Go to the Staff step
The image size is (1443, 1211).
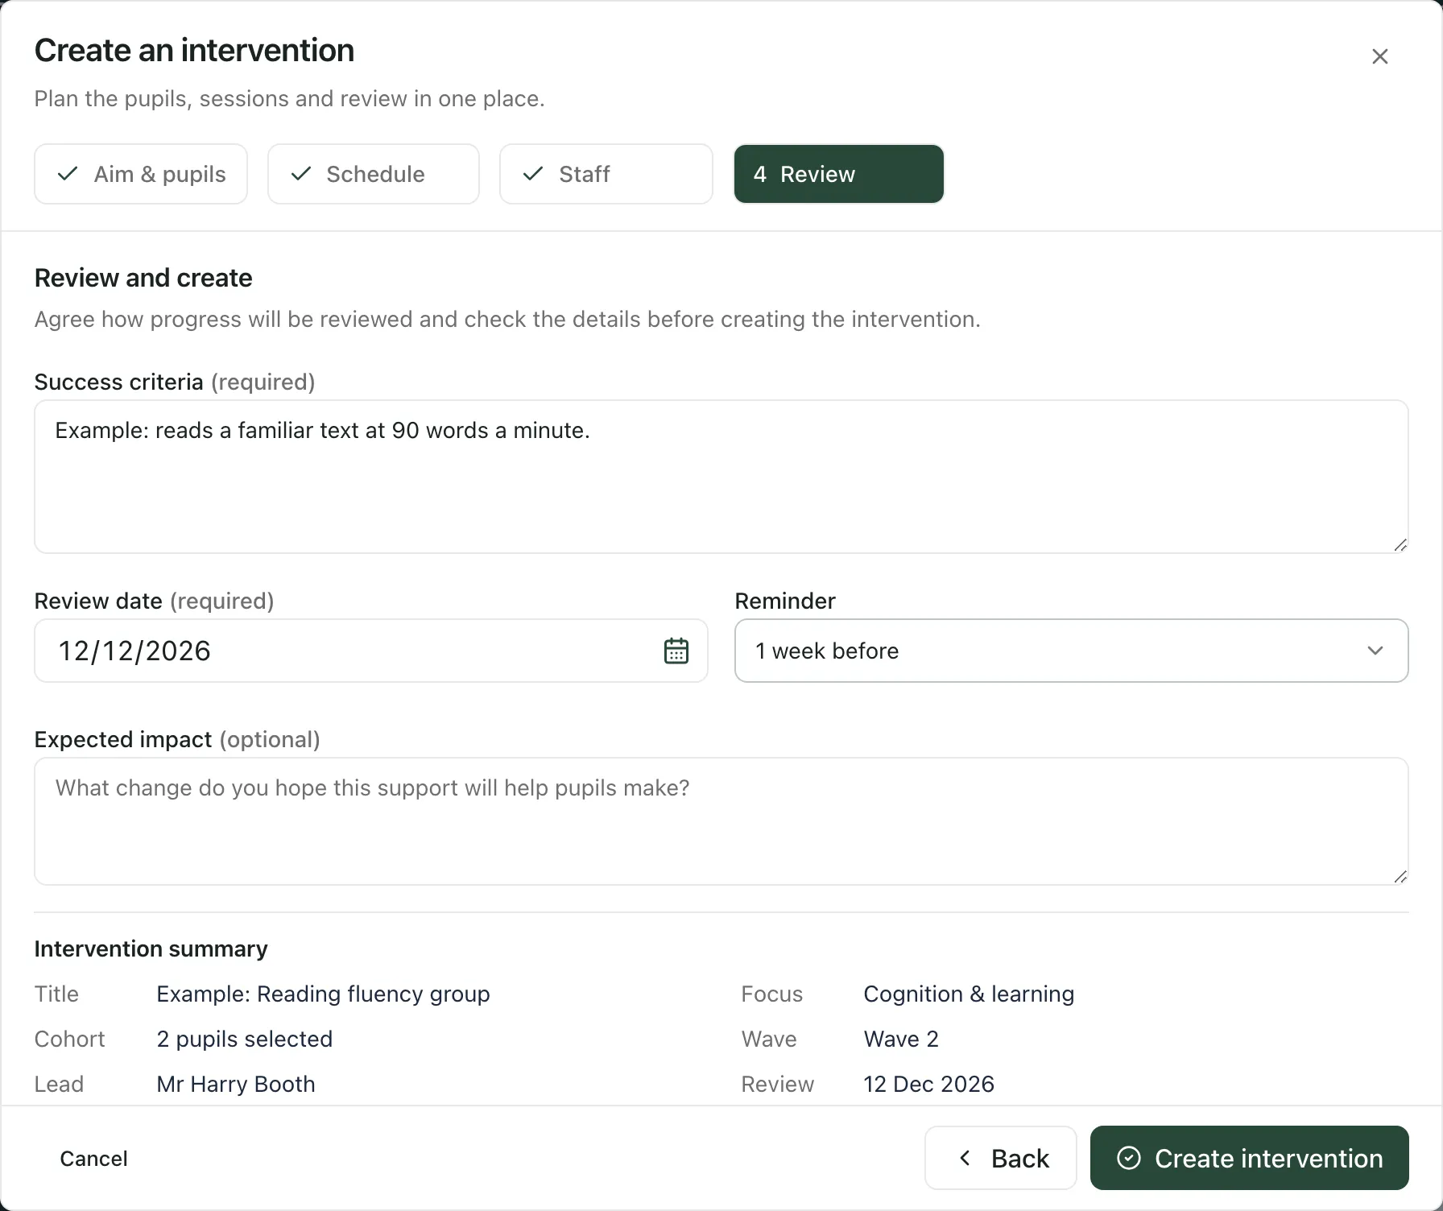[606, 174]
